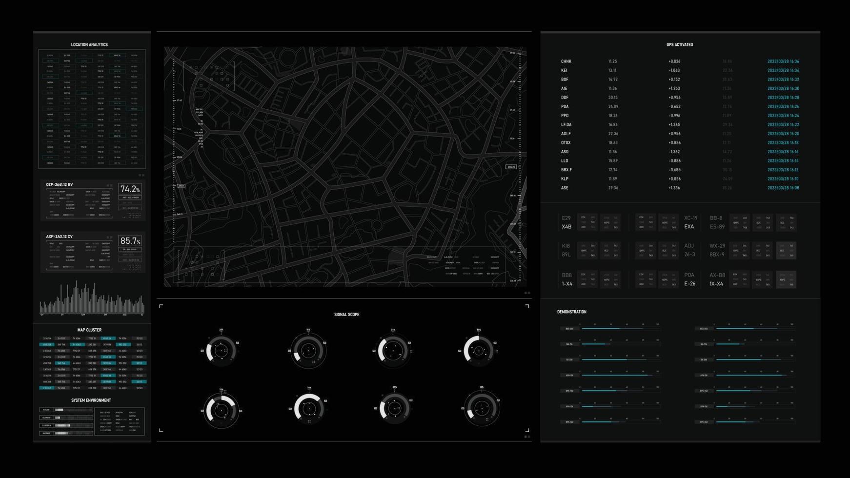Click the Signal Scope panel title

click(346, 315)
